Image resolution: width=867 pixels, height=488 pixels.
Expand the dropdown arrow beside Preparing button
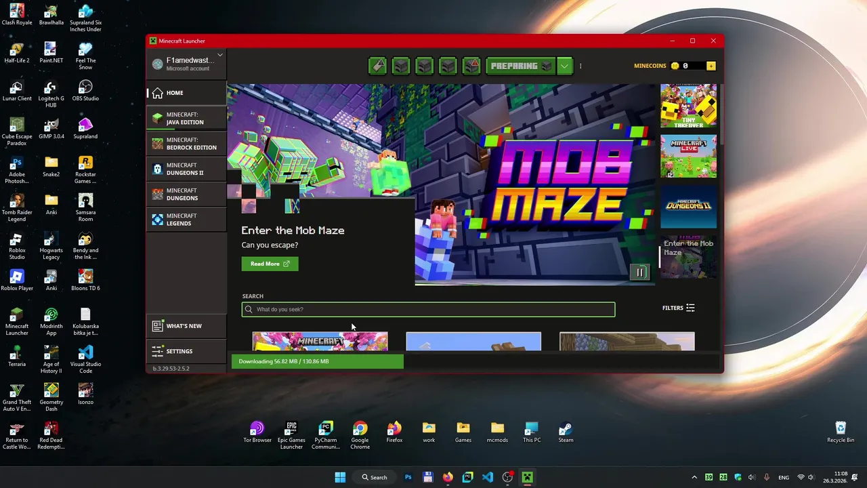tap(564, 66)
